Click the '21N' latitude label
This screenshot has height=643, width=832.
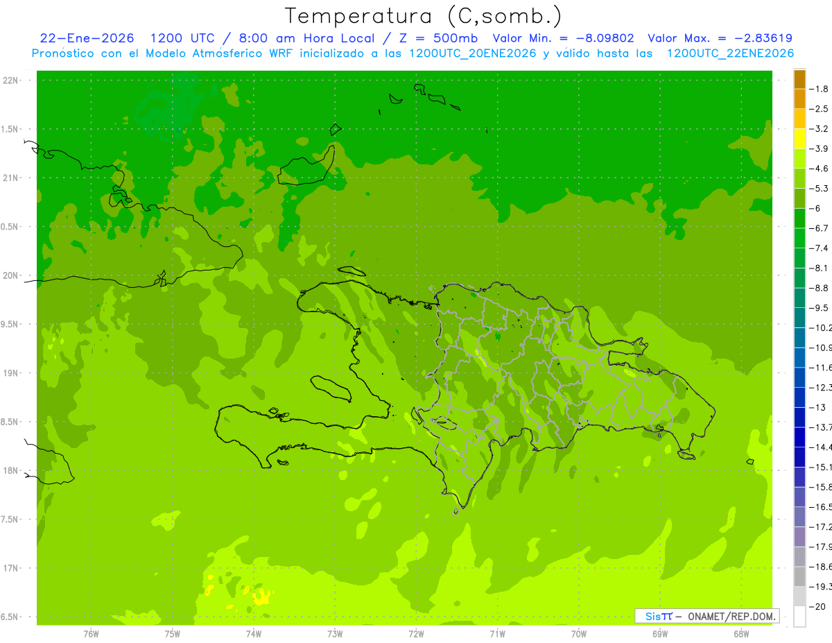(x=10, y=178)
